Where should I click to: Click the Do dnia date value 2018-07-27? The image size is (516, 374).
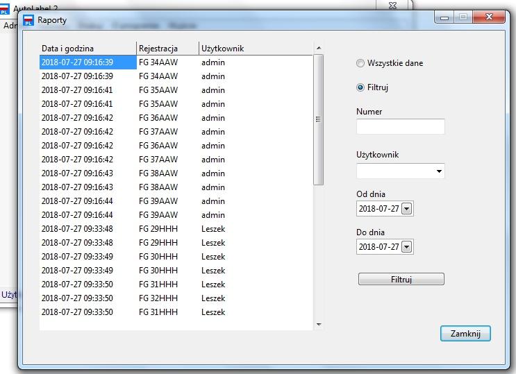pos(378,247)
